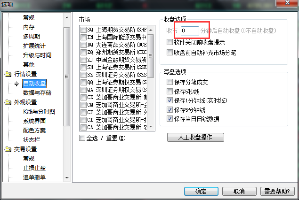This screenshot has height=200, width=299.
Task: Click the market list scroll-down arrow
Action: pos(151,127)
